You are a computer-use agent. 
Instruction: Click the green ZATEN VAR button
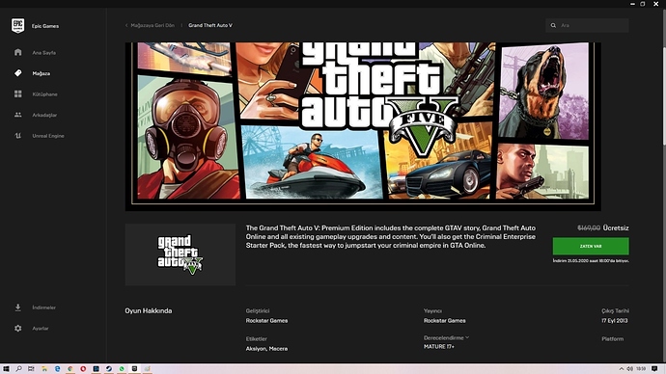[591, 247]
